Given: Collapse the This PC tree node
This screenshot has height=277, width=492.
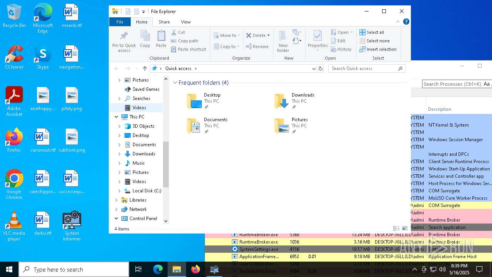Looking at the screenshot, I should (116, 117).
